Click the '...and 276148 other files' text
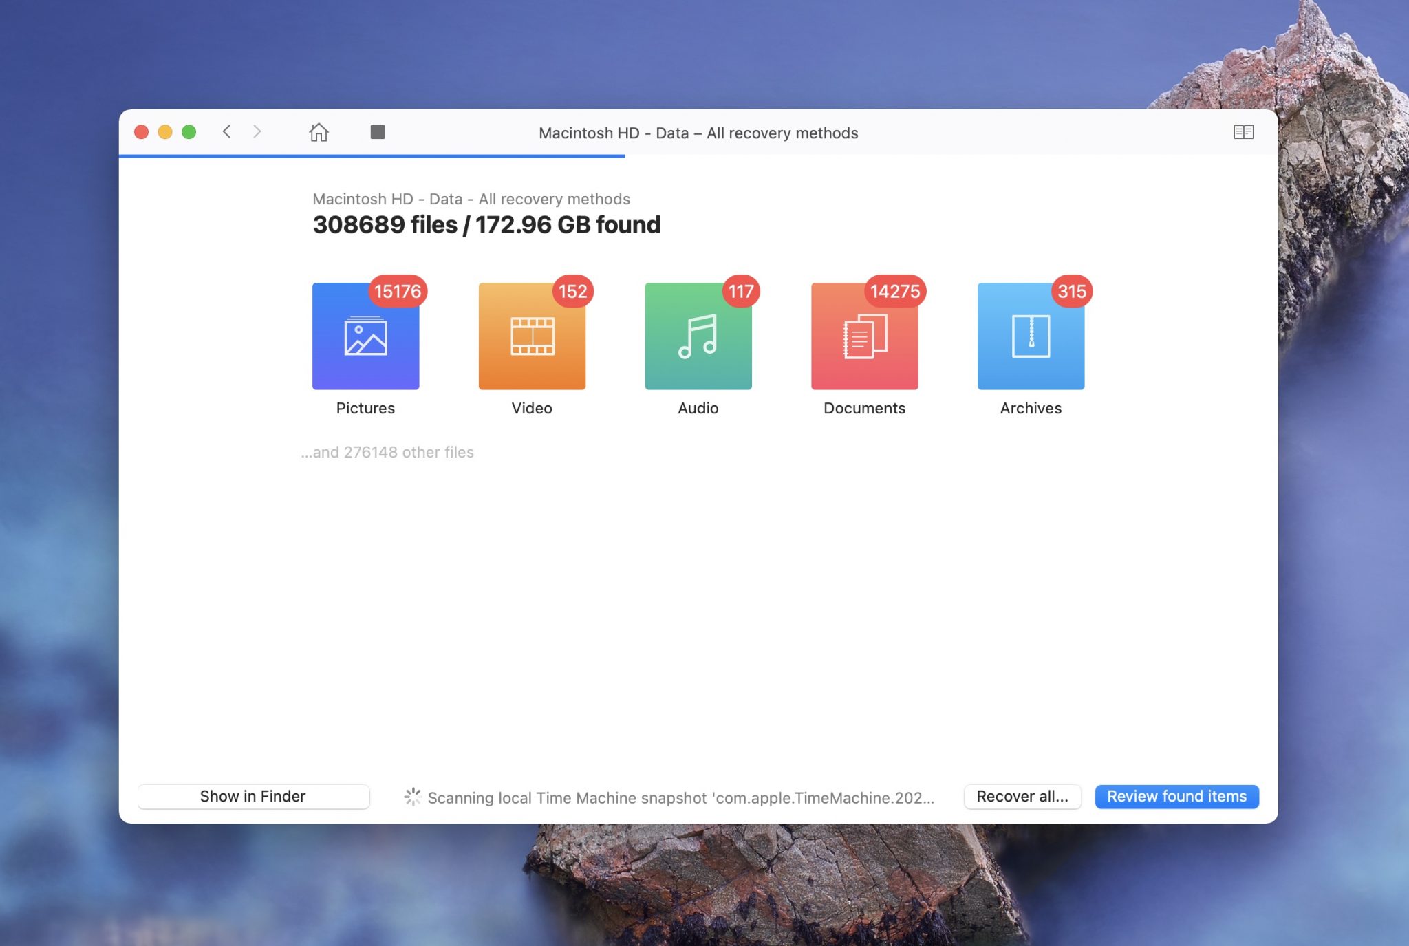This screenshot has height=946, width=1409. coord(387,452)
